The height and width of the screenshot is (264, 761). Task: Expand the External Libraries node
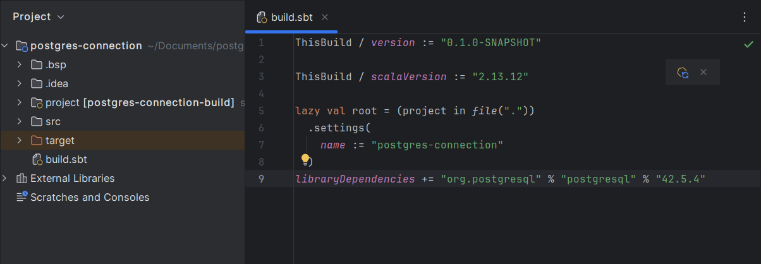pos(6,178)
